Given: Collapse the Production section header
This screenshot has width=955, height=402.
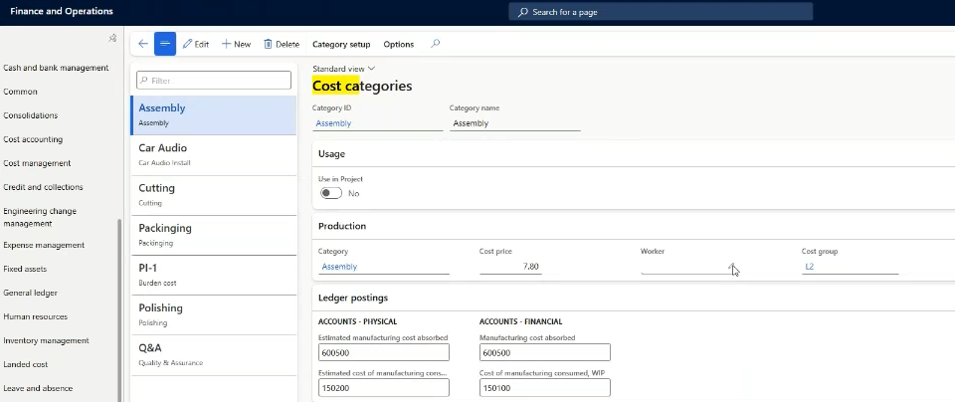Looking at the screenshot, I should [634, 226].
